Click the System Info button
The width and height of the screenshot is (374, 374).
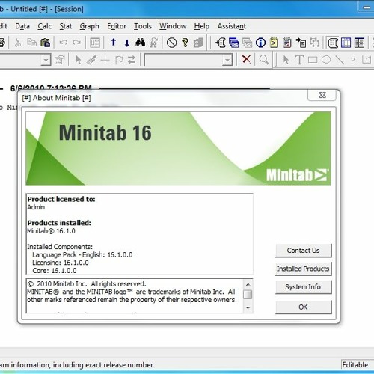click(x=304, y=287)
